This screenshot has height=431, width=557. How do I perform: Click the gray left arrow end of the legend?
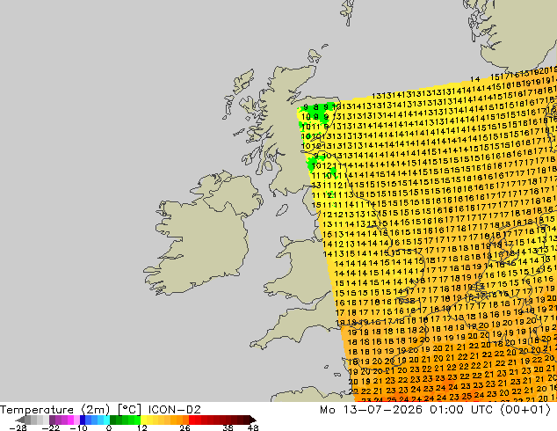pyautogui.click(x=20, y=420)
